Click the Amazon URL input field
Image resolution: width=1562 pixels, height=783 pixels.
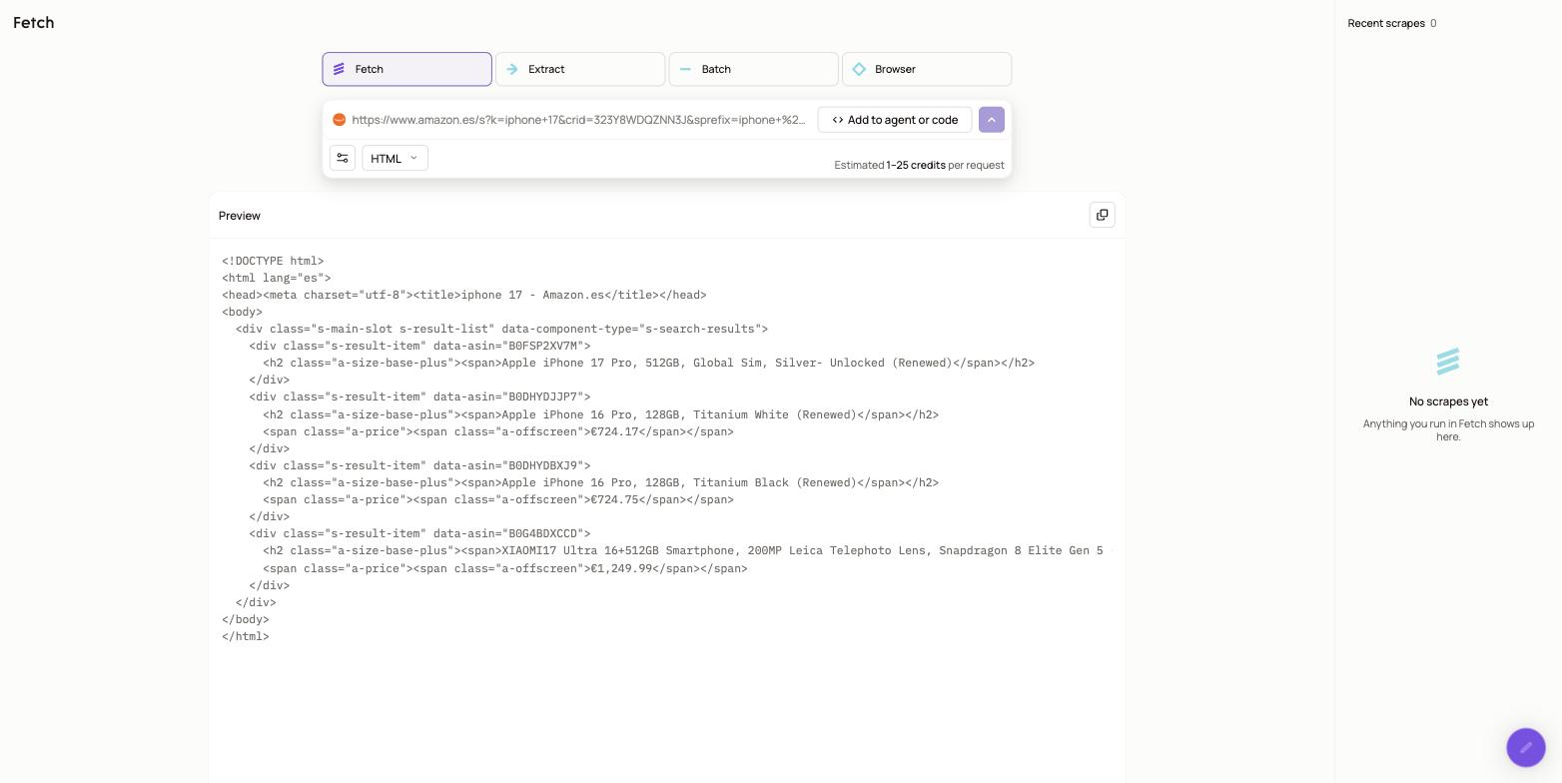click(578, 120)
